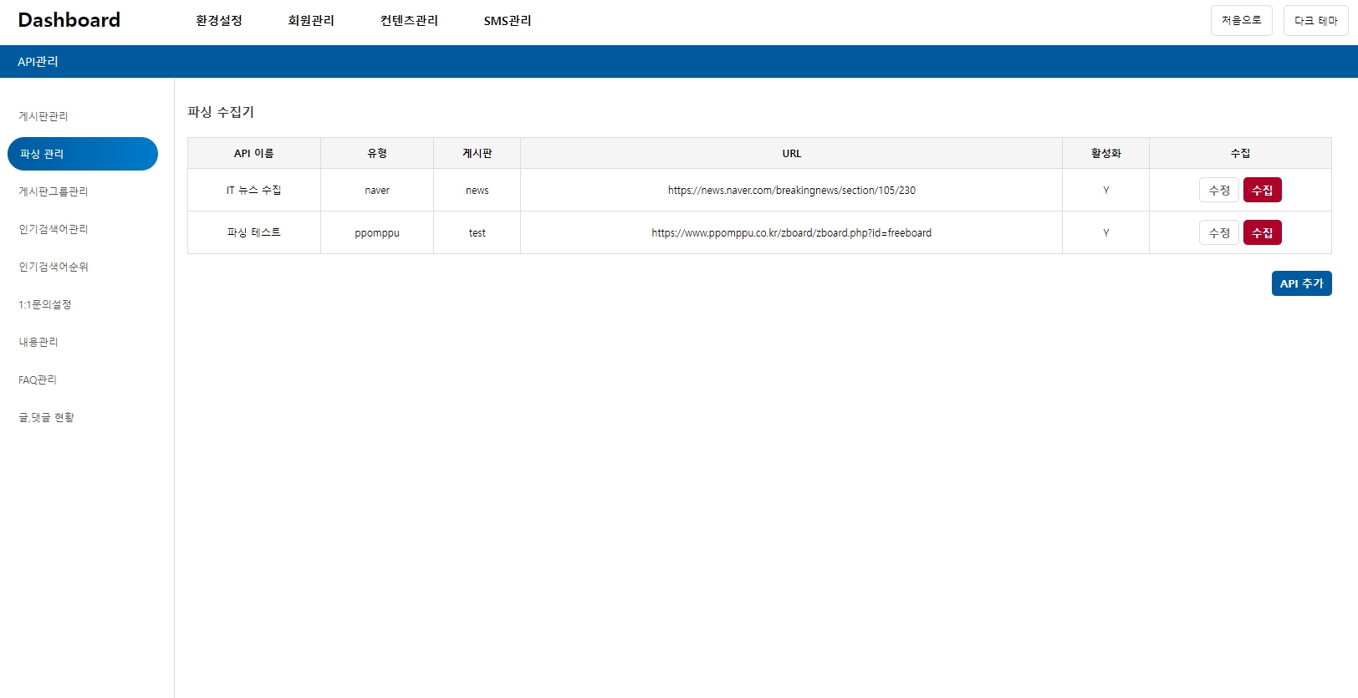Select 파싱 관리 in the sidebar
This screenshot has height=698, width=1358.
tap(82, 154)
